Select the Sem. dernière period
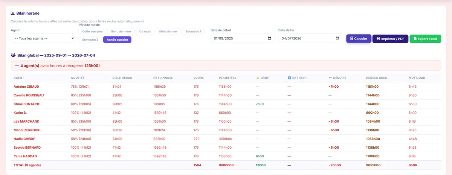 121,32
